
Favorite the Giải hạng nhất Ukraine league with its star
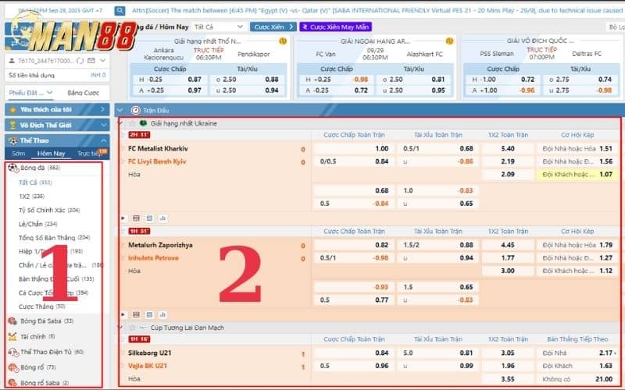coord(133,123)
